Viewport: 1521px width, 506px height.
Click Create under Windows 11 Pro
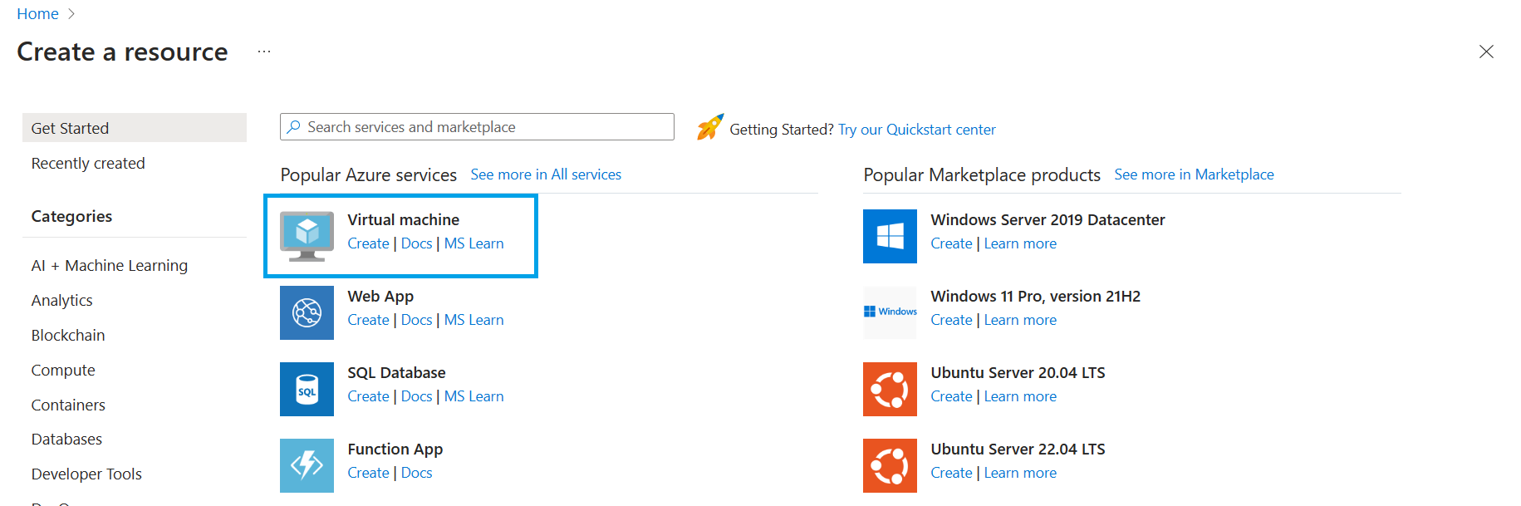(x=951, y=320)
